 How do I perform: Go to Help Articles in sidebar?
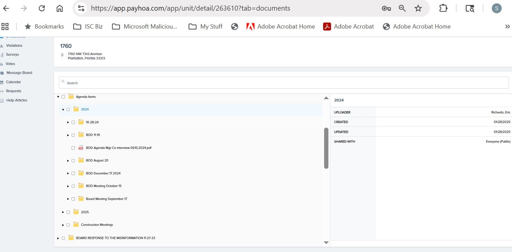[x=17, y=100]
